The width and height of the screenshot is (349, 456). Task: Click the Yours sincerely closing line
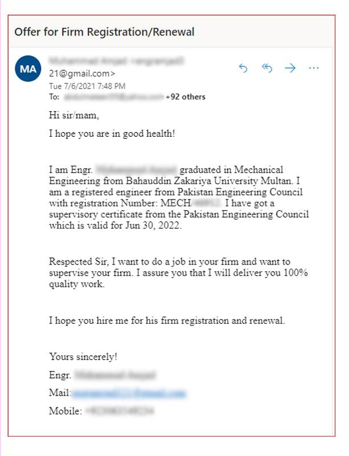83,357
